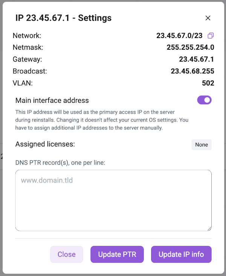Screen dimensions: 226x276
Task: Click the netmask value 255.255.254.0
Action: click(190, 47)
